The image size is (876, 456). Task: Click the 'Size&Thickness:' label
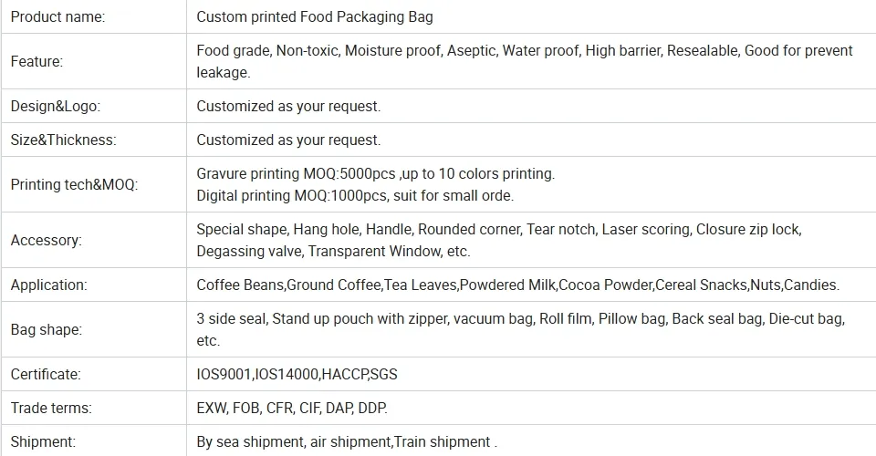tap(64, 140)
